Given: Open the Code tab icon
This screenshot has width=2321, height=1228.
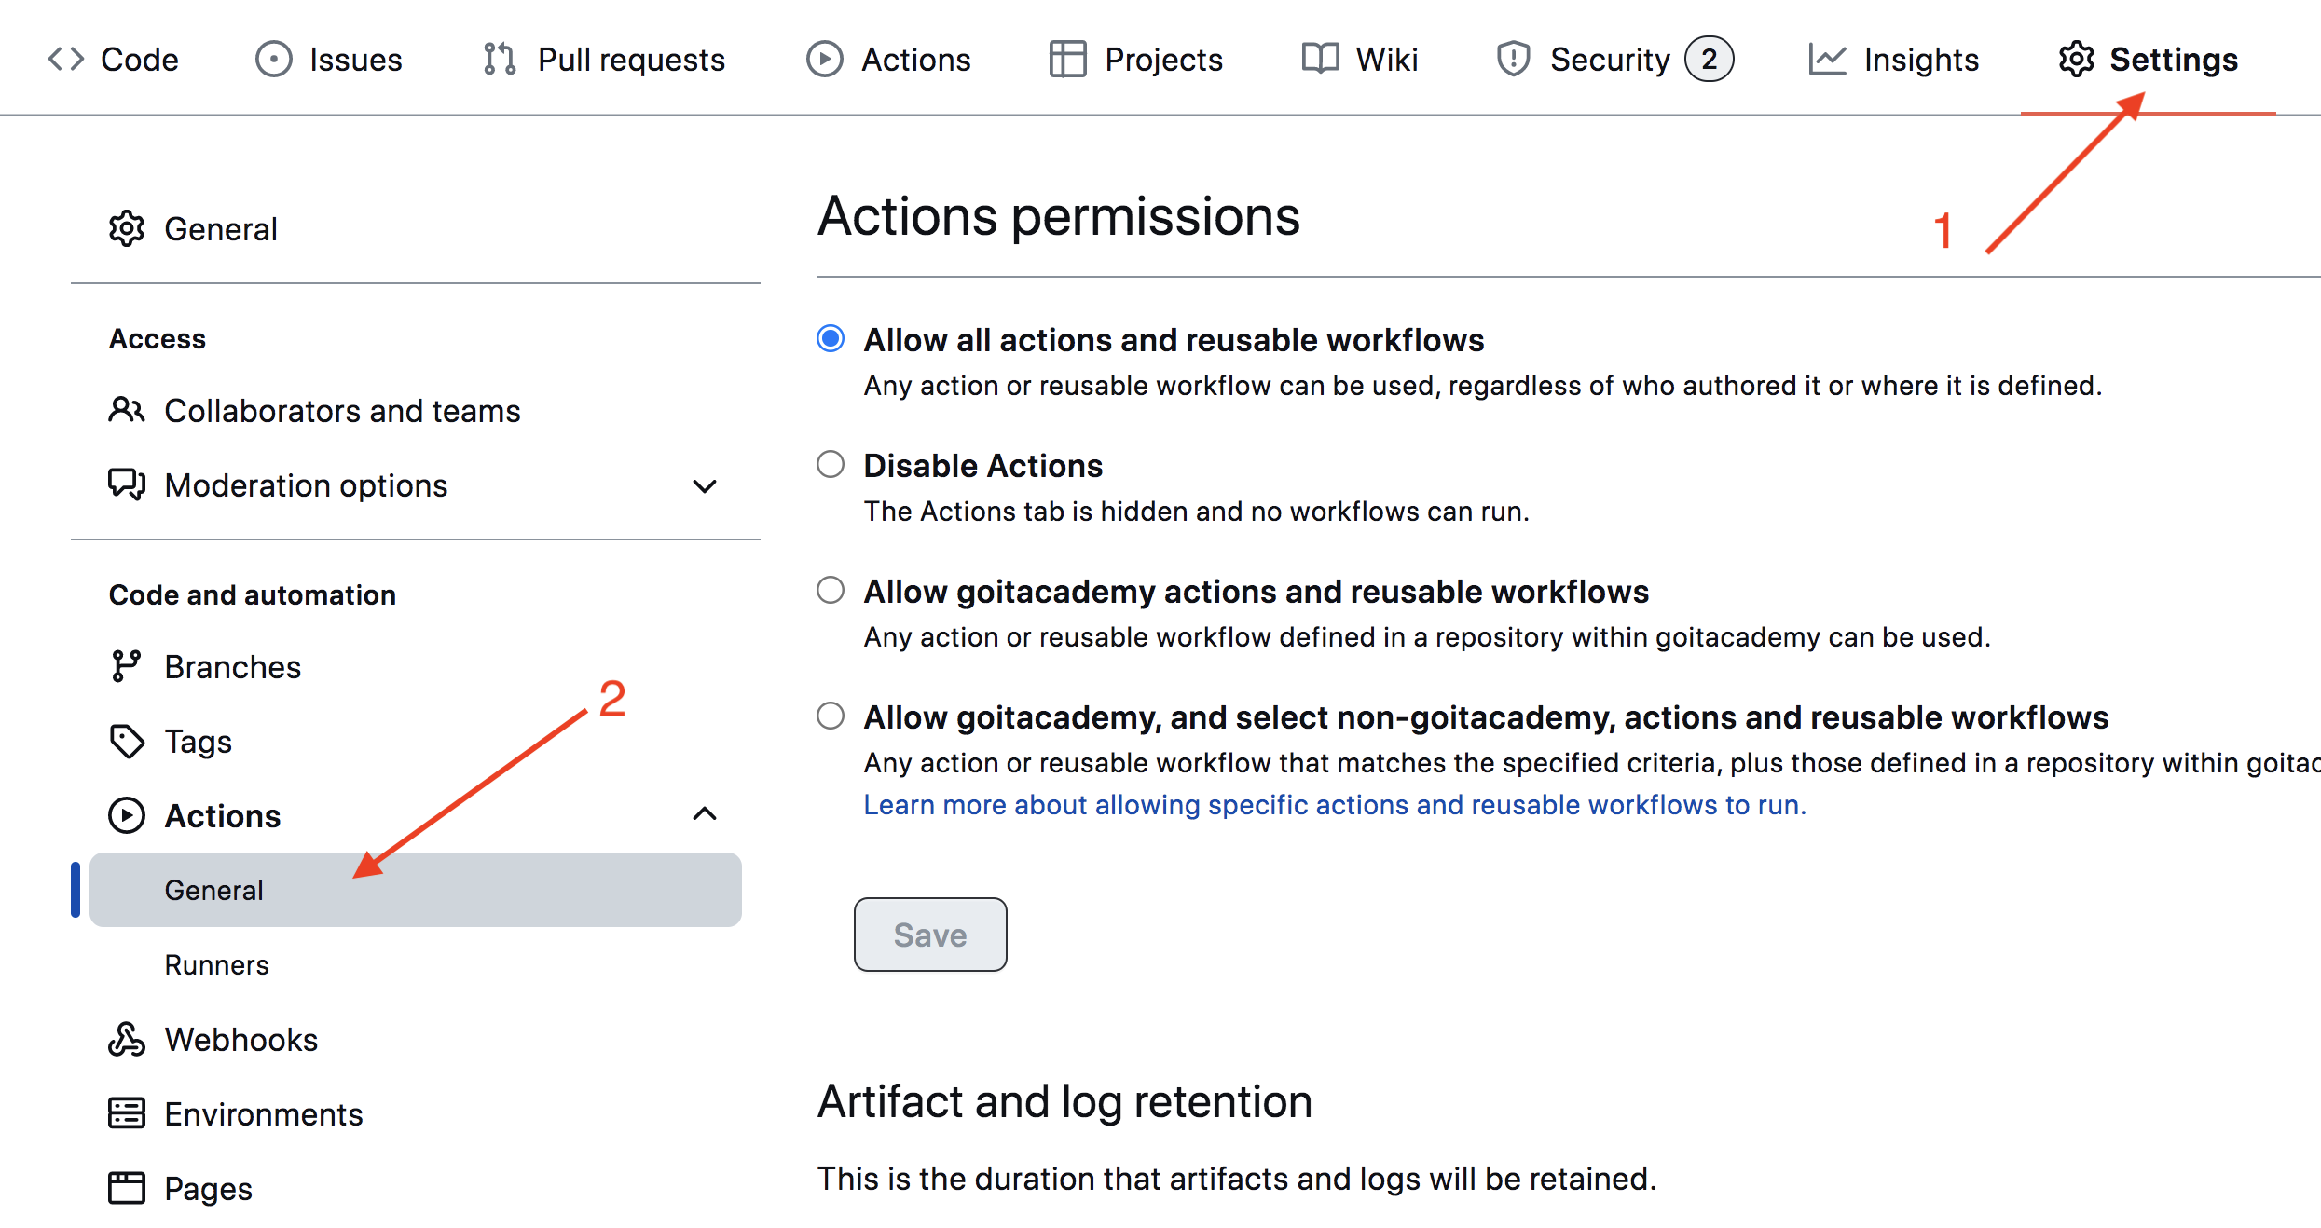Looking at the screenshot, I should pyautogui.click(x=63, y=58).
